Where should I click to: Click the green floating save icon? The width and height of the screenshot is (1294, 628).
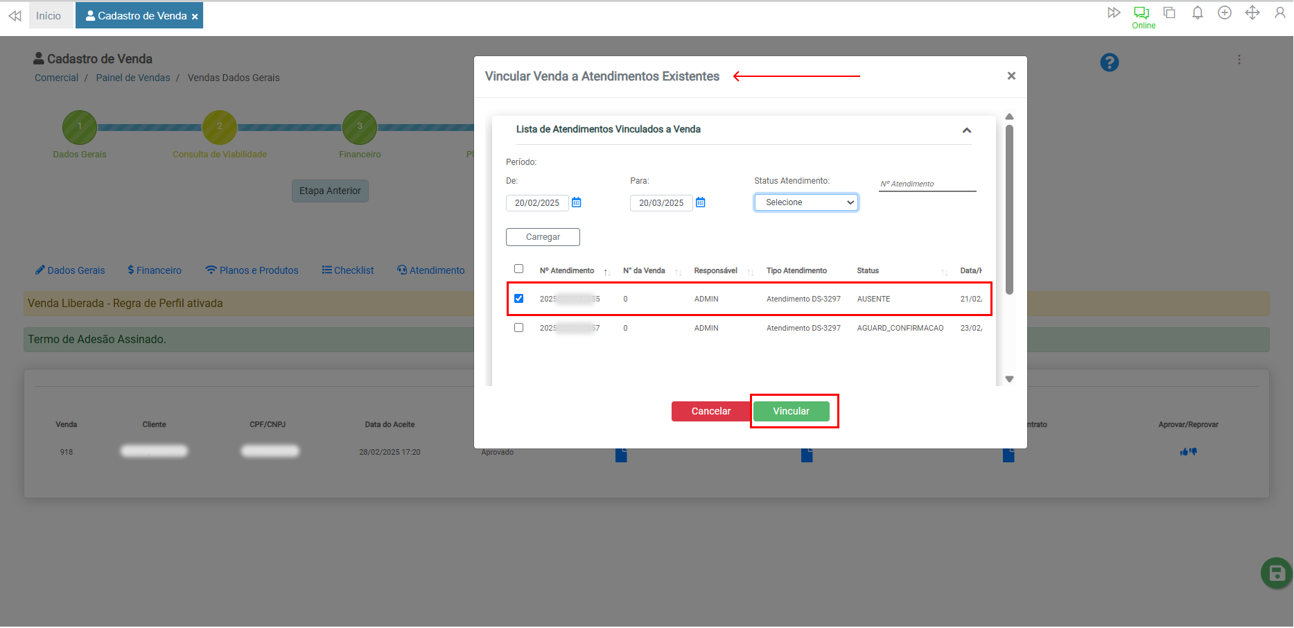click(1276, 573)
